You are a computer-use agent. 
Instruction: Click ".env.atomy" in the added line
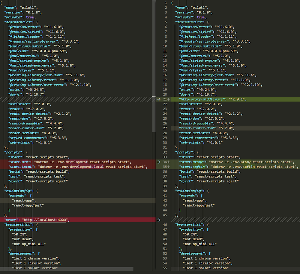240,162
